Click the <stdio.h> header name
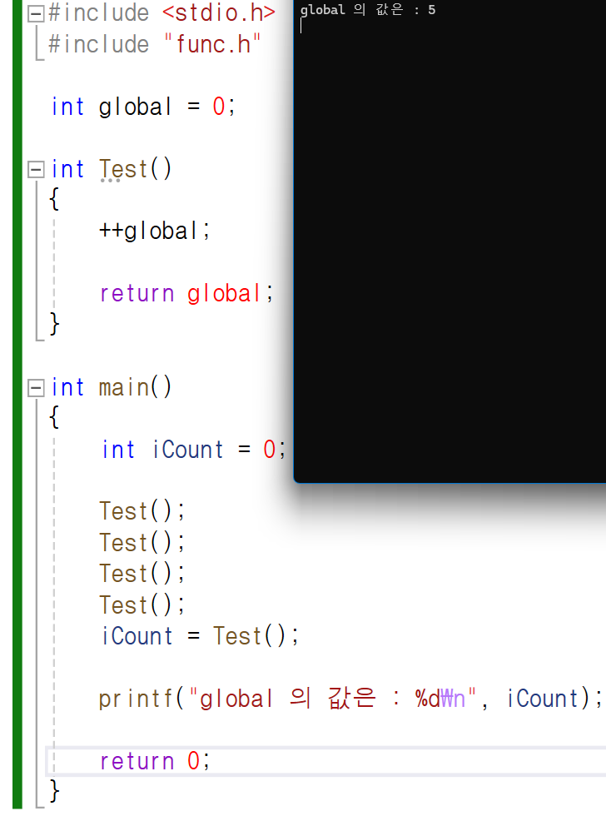This screenshot has height=816, width=606. click(x=219, y=12)
